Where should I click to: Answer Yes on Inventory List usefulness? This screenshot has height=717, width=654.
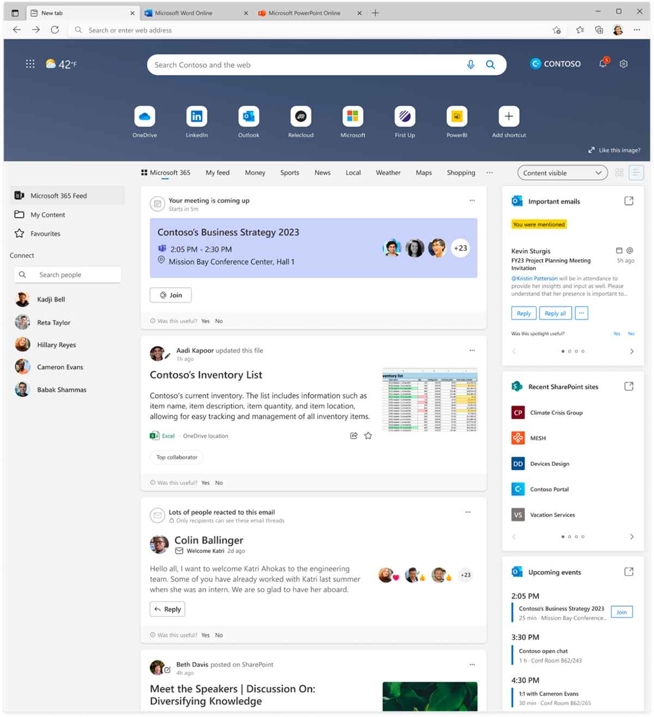coord(205,483)
